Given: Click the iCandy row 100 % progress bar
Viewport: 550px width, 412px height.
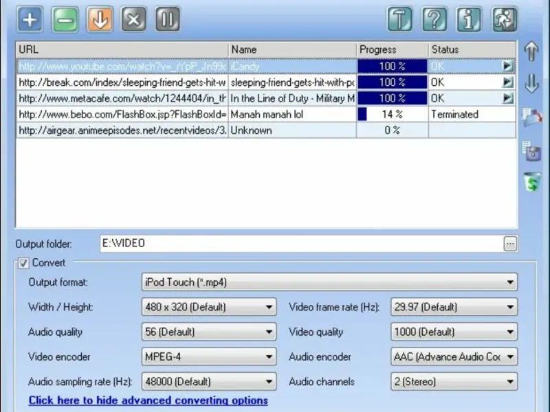Looking at the screenshot, I should (393, 66).
